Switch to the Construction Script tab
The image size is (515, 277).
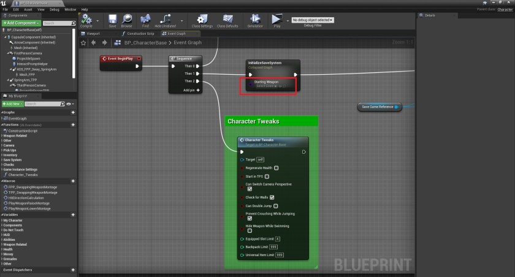[x=140, y=34]
